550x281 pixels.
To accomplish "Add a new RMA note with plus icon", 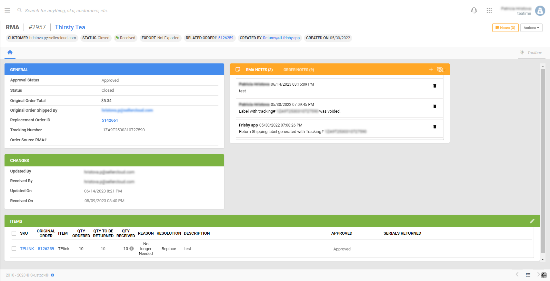I will (431, 70).
